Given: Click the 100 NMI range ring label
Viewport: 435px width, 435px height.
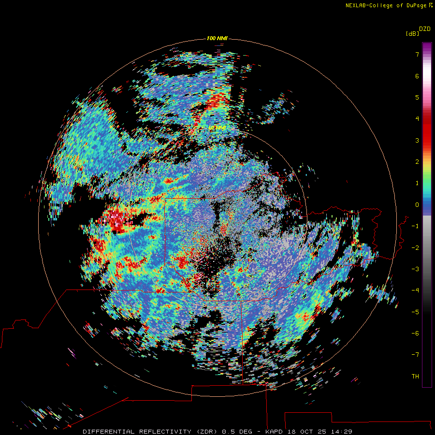Looking at the screenshot, I should tap(217, 38).
